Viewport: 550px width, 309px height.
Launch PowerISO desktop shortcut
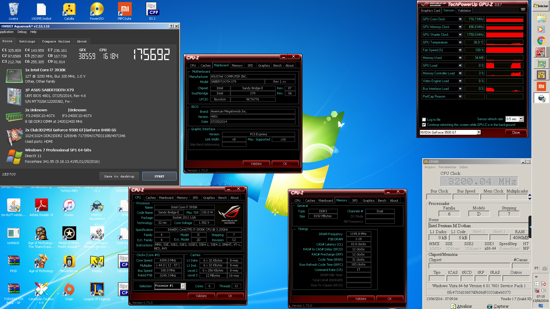[97, 11]
